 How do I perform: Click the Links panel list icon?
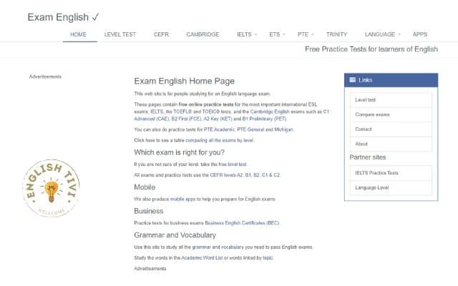pyautogui.click(x=353, y=80)
